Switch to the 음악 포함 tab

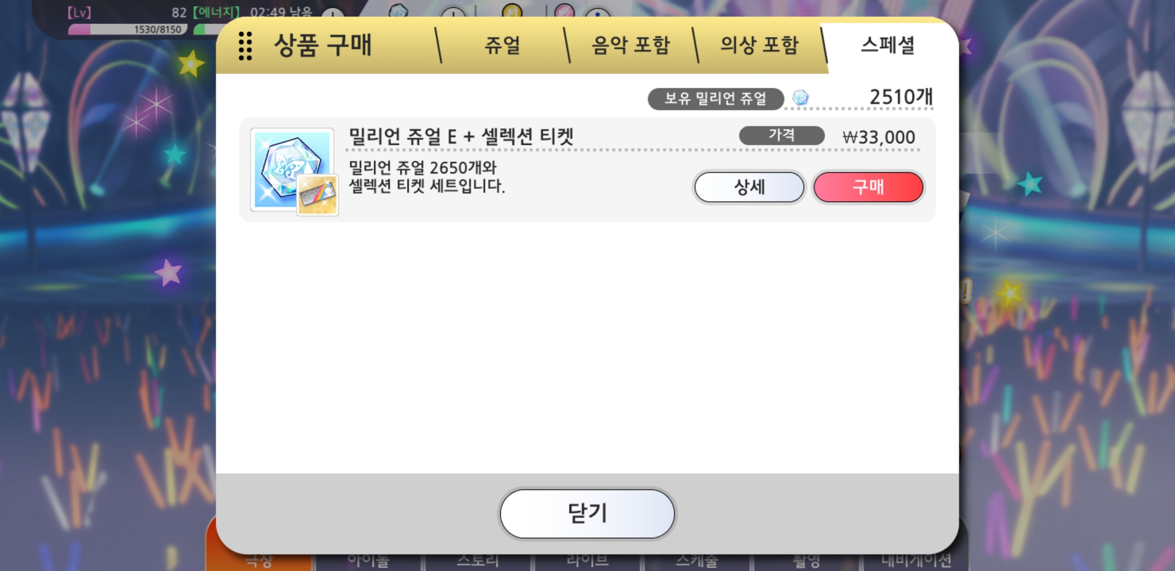631,45
